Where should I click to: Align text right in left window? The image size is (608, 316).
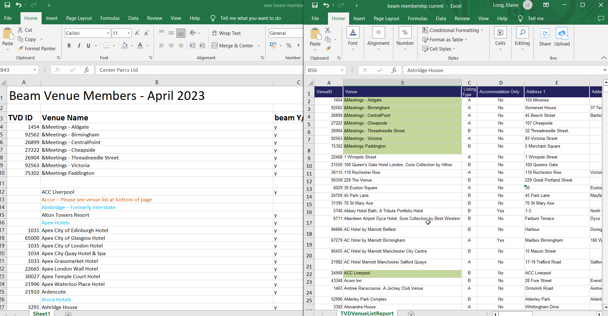181,45
